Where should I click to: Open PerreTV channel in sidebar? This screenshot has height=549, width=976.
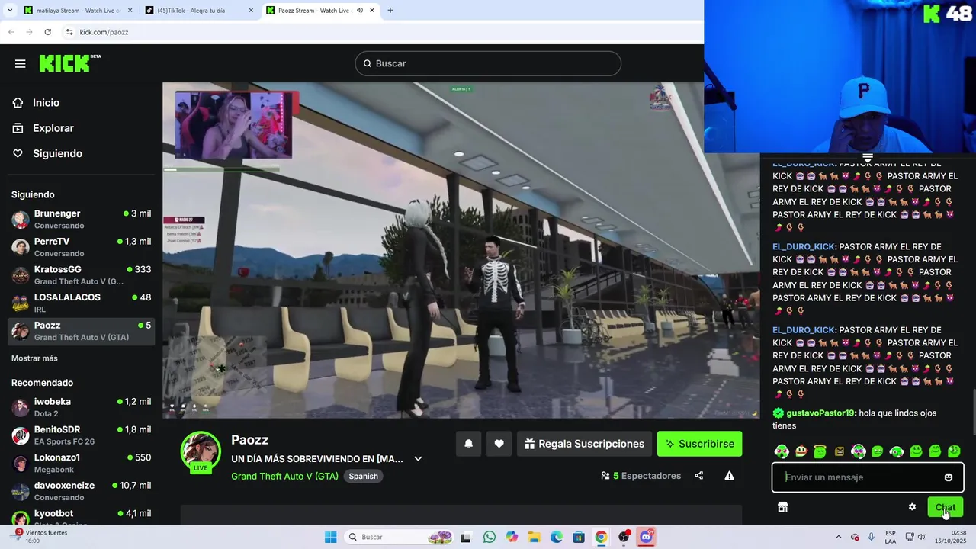(x=82, y=247)
